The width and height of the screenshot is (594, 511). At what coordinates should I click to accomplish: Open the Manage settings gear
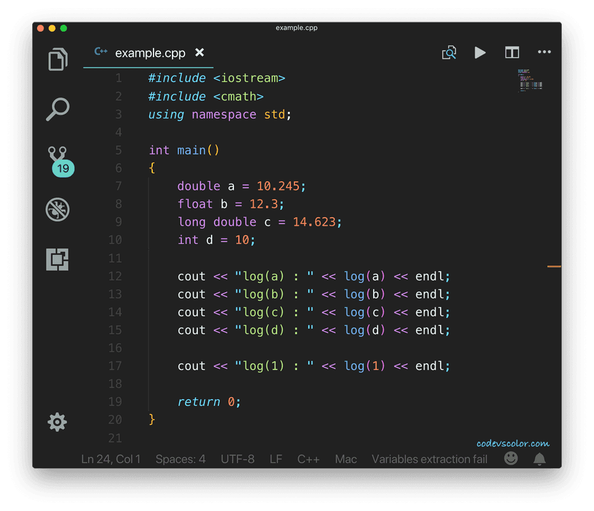click(57, 422)
